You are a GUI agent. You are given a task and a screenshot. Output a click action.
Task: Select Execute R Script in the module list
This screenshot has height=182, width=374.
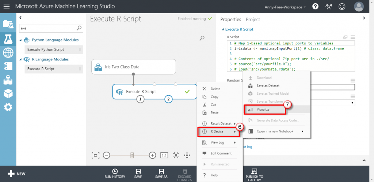[54, 69]
